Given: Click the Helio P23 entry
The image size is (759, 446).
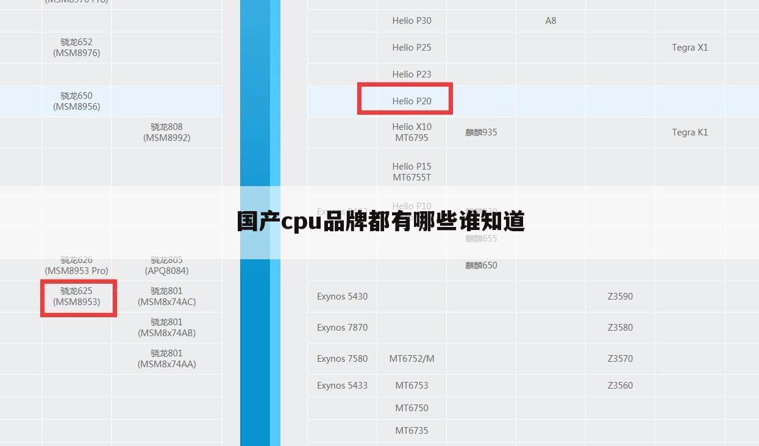Looking at the screenshot, I should tap(412, 74).
